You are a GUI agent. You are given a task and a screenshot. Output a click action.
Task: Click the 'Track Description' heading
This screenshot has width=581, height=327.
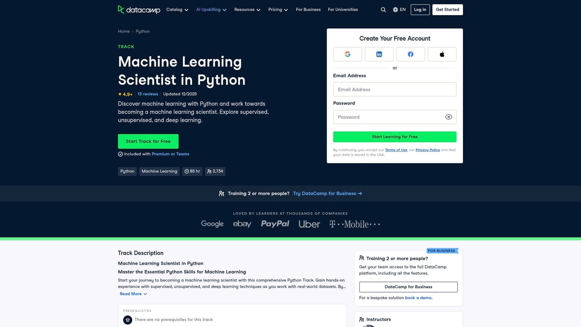(141, 253)
